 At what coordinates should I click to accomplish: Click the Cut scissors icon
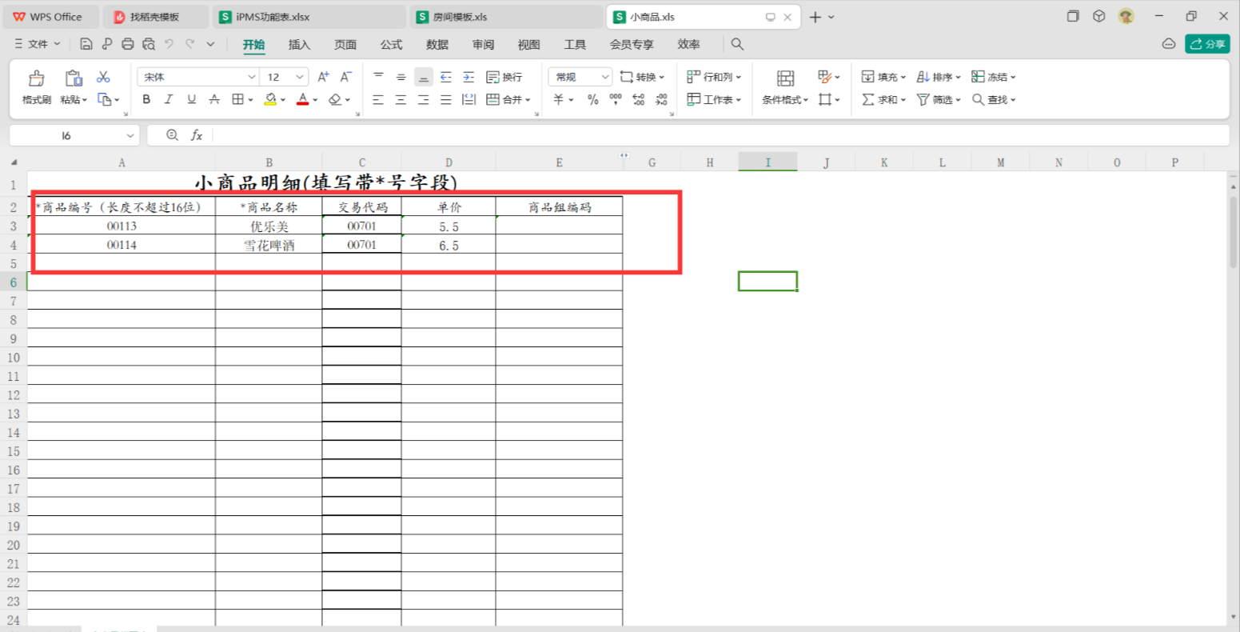point(103,77)
